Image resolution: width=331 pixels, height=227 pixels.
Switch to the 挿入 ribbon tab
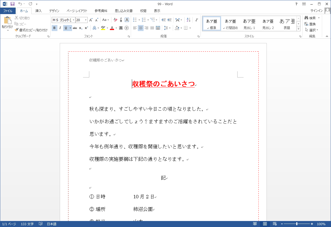39,11
